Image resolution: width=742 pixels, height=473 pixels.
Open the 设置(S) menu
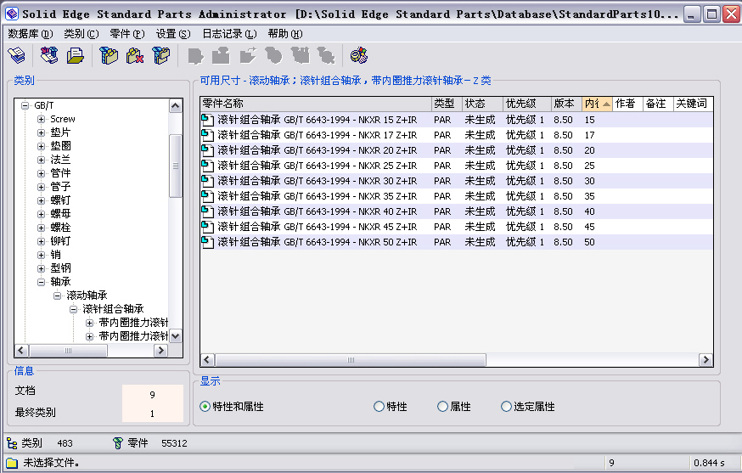coord(173,34)
